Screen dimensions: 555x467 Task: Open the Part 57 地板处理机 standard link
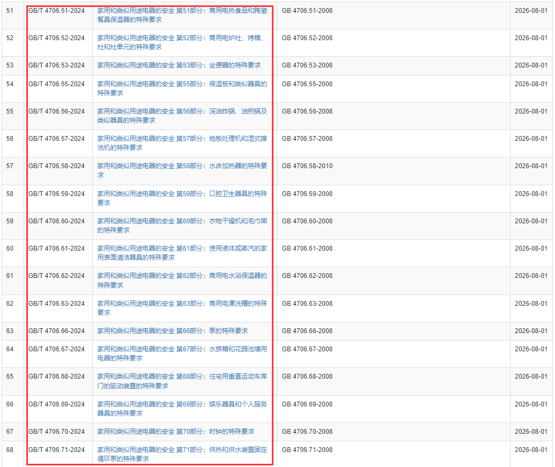pyautogui.click(x=182, y=139)
